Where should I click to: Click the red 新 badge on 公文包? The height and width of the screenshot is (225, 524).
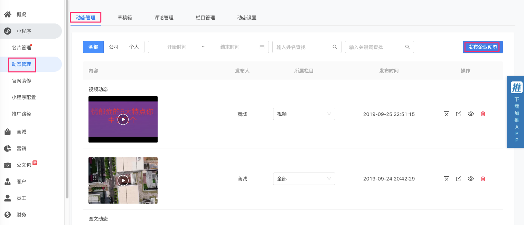coord(35,163)
